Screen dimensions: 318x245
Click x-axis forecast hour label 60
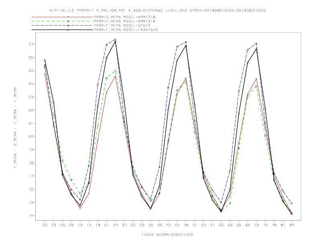point(221,225)
